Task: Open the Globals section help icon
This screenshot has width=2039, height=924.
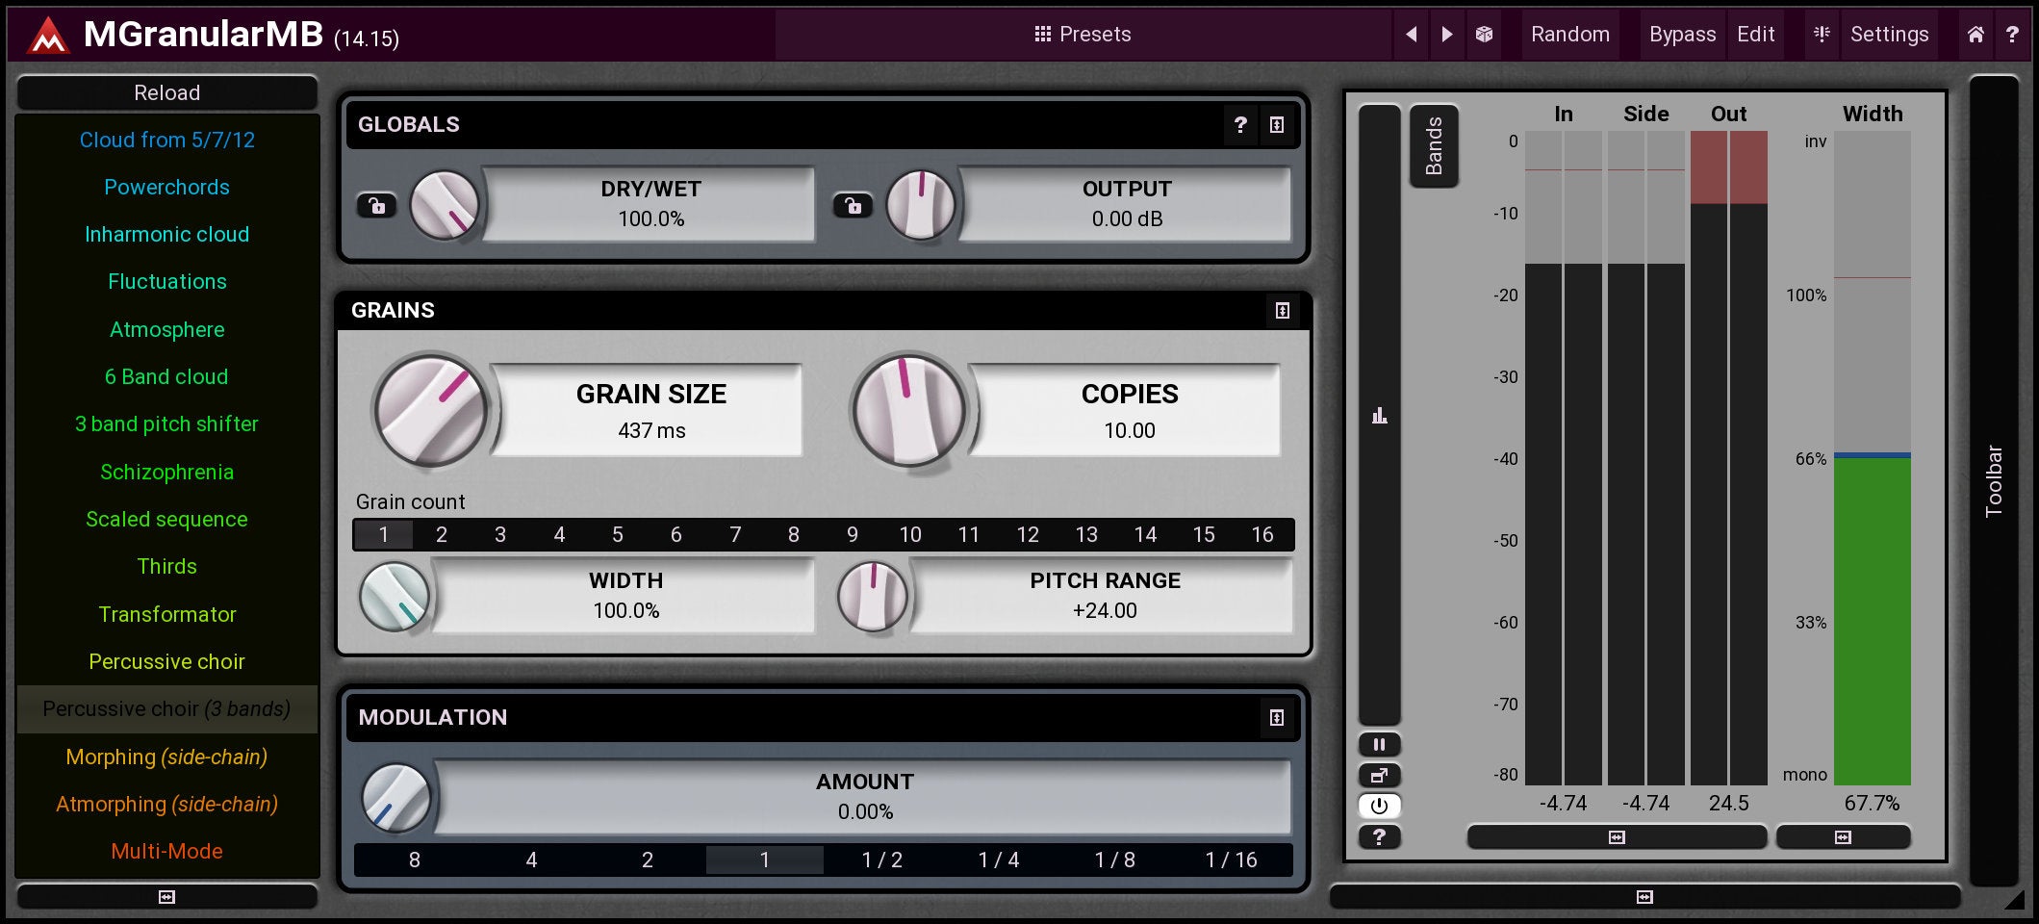Action: [1239, 125]
